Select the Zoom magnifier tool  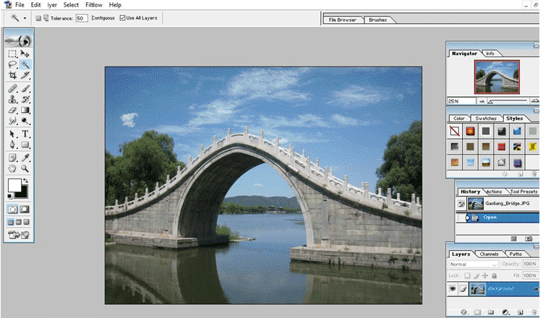point(25,168)
